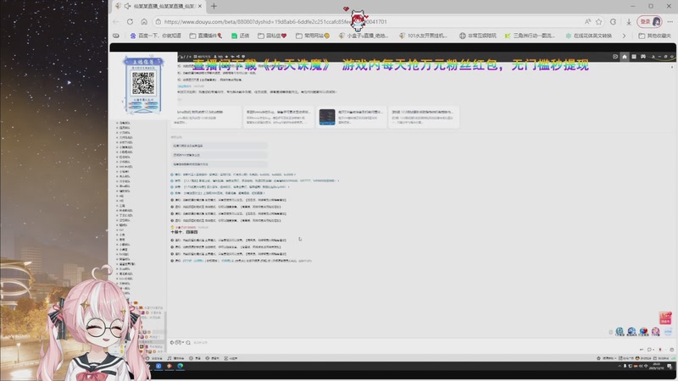
Task: Add page to favorites with star icon
Action: pyautogui.click(x=599, y=22)
